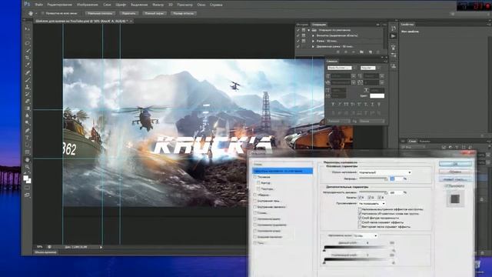Select the Brush tool

pos(28,79)
